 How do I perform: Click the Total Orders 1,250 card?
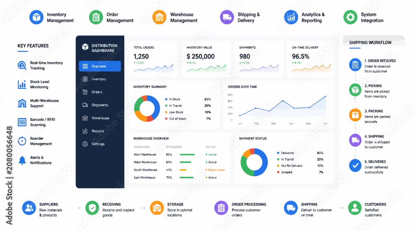click(x=154, y=59)
